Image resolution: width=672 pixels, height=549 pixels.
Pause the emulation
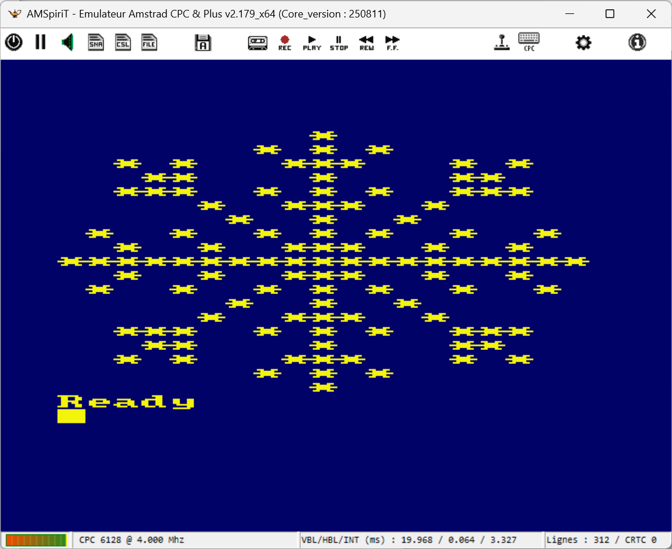click(x=40, y=42)
